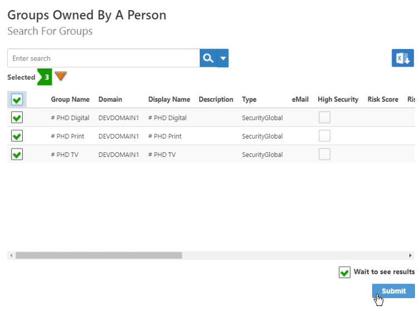Uncheck the # PHD Print row checkbox
This screenshot has height=316, width=420.
(17, 136)
